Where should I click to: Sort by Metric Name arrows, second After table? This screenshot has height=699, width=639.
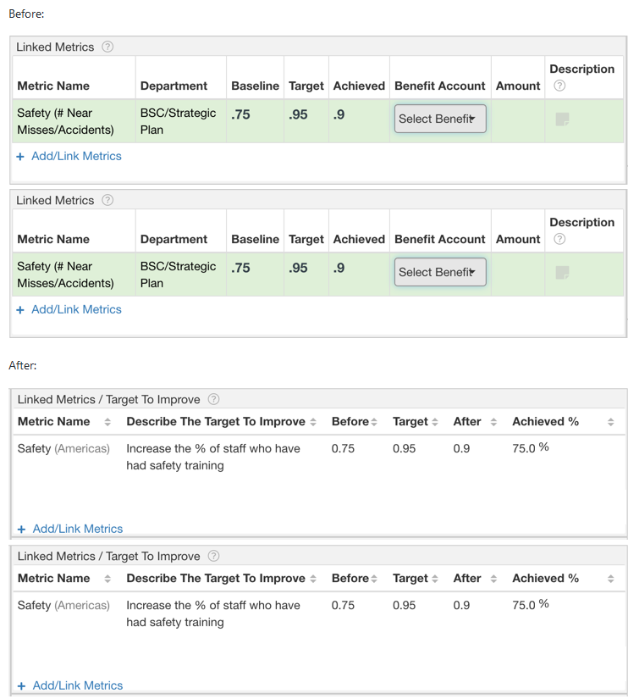pyautogui.click(x=107, y=579)
